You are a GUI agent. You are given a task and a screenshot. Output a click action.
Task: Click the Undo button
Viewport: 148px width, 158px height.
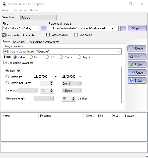(x=137, y=72)
